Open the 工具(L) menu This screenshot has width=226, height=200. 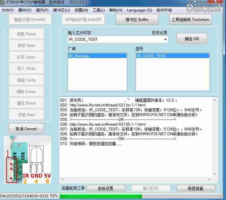99,10
